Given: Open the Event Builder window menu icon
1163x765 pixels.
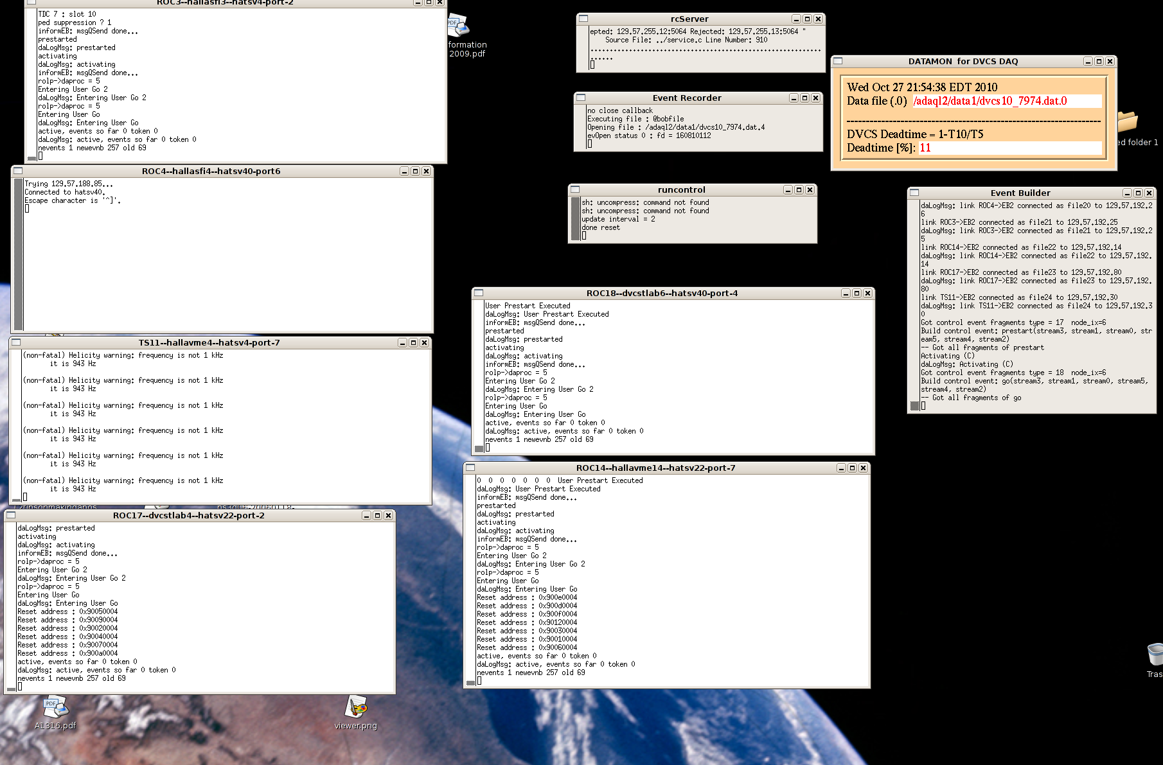Looking at the screenshot, I should tap(914, 193).
